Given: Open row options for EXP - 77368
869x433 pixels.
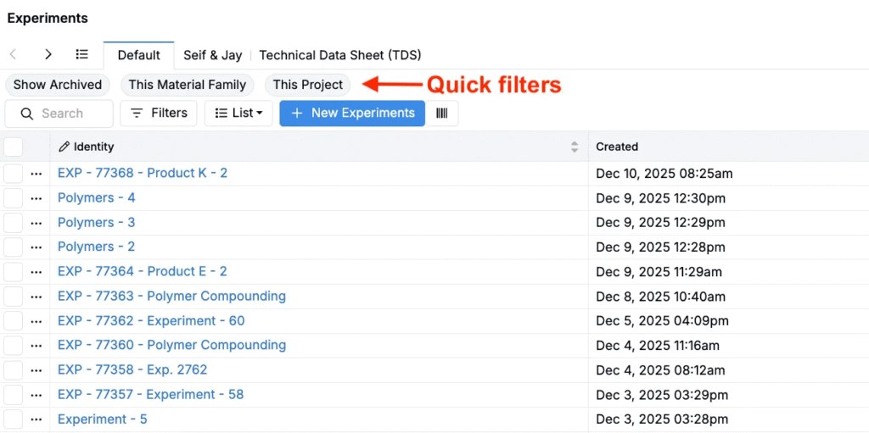Looking at the screenshot, I should click(36, 174).
